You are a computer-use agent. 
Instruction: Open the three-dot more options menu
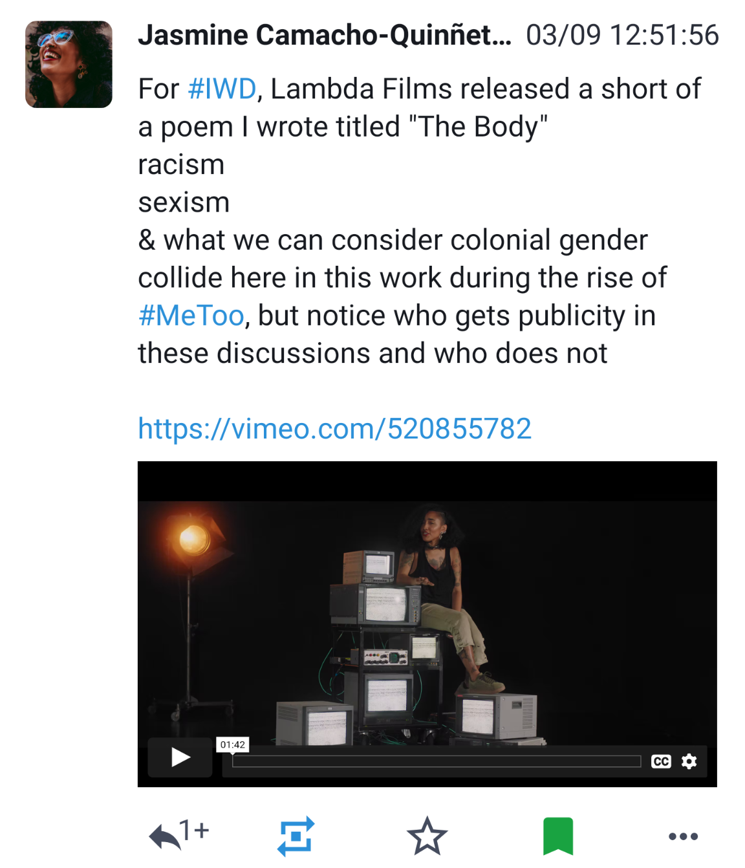click(x=683, y=836)
